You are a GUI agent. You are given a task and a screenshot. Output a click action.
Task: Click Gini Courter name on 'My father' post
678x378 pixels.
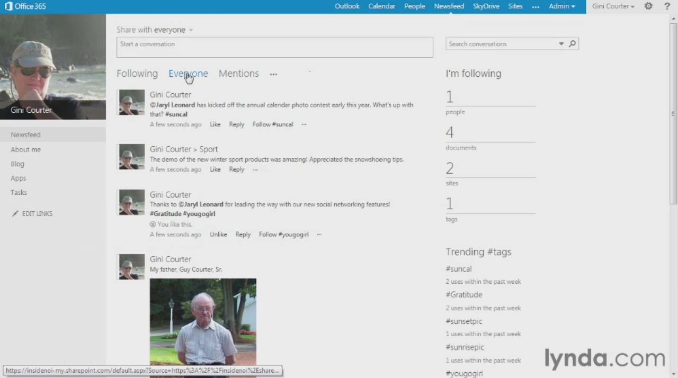(171, 259)
